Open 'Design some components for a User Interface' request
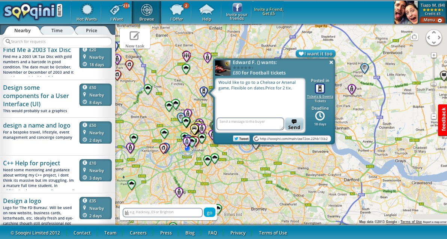447x239 pixels. 36,96
